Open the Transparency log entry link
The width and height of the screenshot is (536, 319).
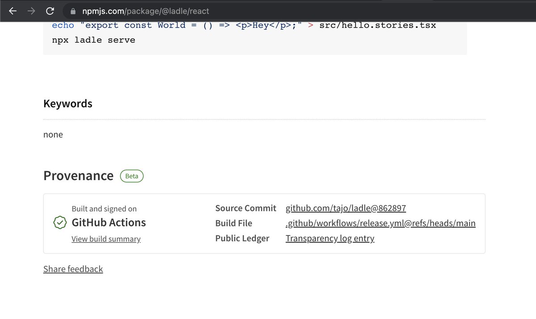330,238
